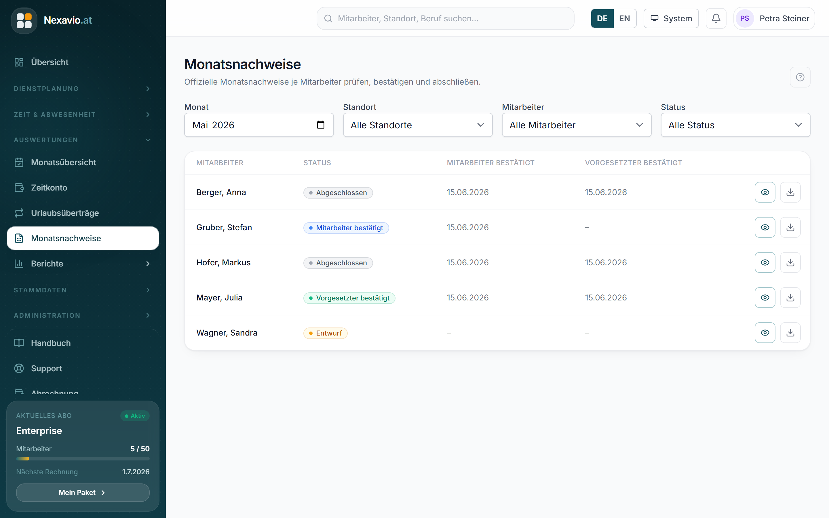Open the notifications bell
829x518 pixels.
click(716, 18)
